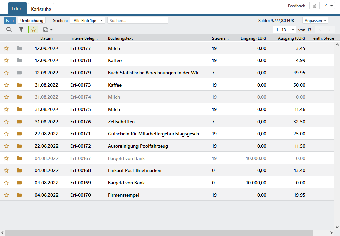
Task: Open the folder icon for Erf-00173 Kaffee
Action: [x=19, y=85]
